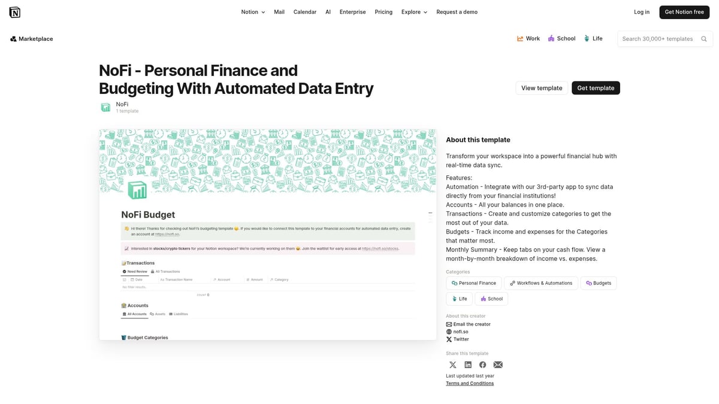Open nofi.so via the globe icon
Viewport: 719px width, 404px height.
pos(449,332)
